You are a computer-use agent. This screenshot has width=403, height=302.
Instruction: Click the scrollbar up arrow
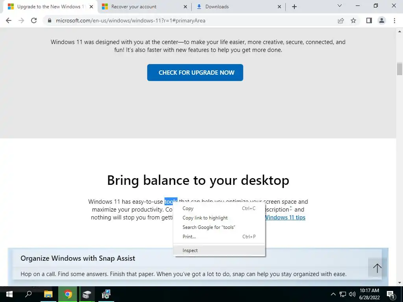(x=399, y=31)
